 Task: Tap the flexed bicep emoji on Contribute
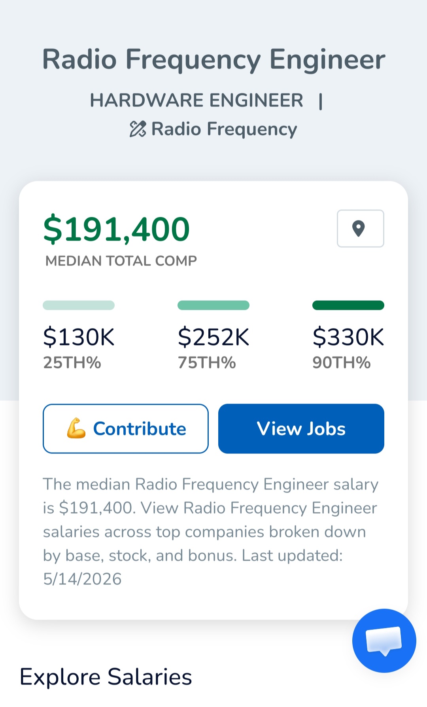(76, 428)
